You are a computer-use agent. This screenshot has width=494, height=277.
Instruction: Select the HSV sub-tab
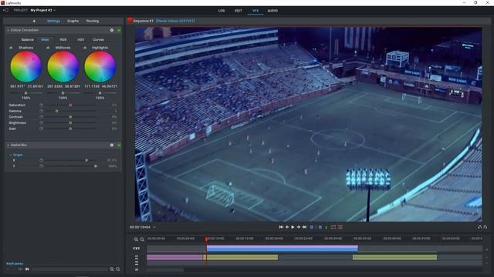click(80, 39)
